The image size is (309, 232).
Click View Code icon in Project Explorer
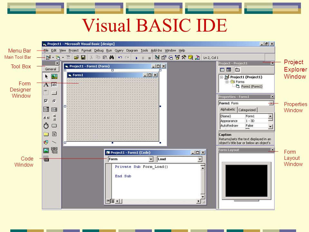[x=222, y=70]
